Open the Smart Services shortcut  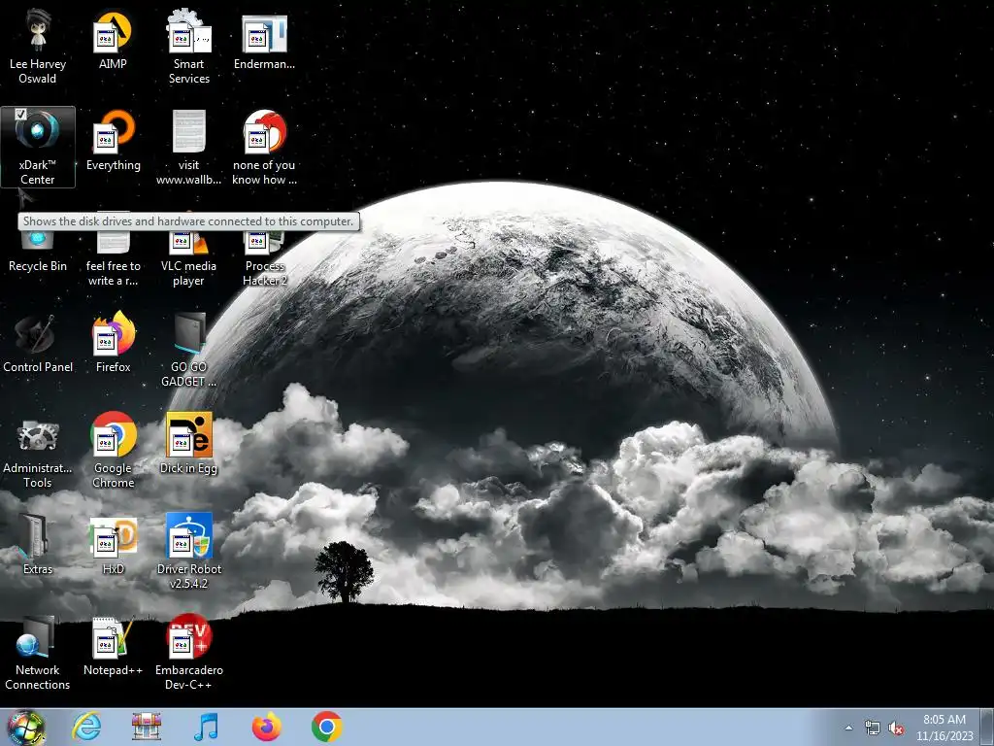(189, 48)
